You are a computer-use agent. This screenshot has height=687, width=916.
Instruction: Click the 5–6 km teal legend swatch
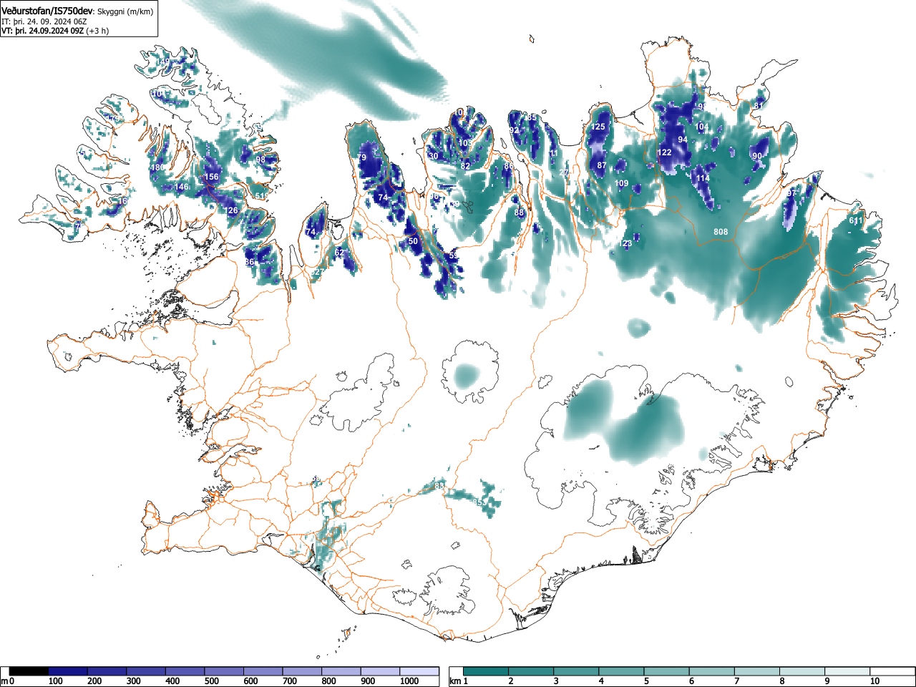tap(667, 671)
